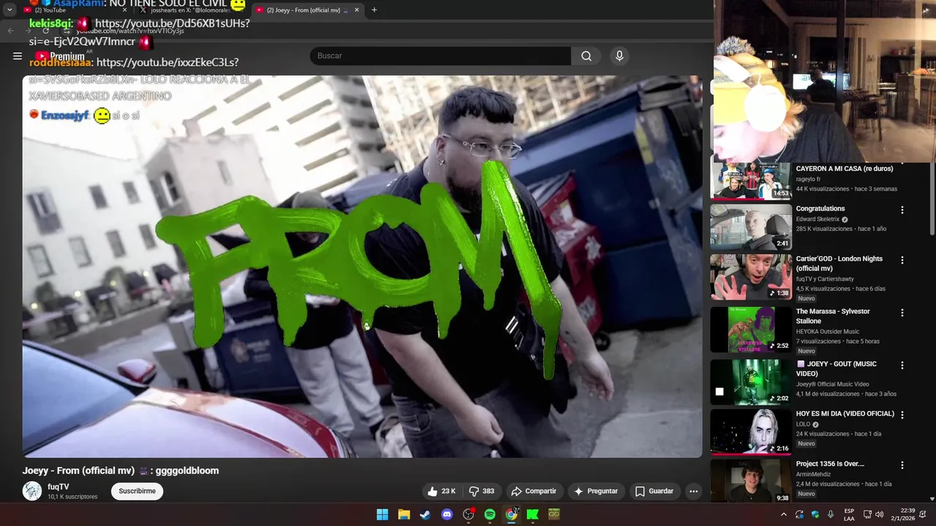Open Project 1356 Is Over thumbnail
The height and width of the screenshot is (526, 936).
coord(751,481)
